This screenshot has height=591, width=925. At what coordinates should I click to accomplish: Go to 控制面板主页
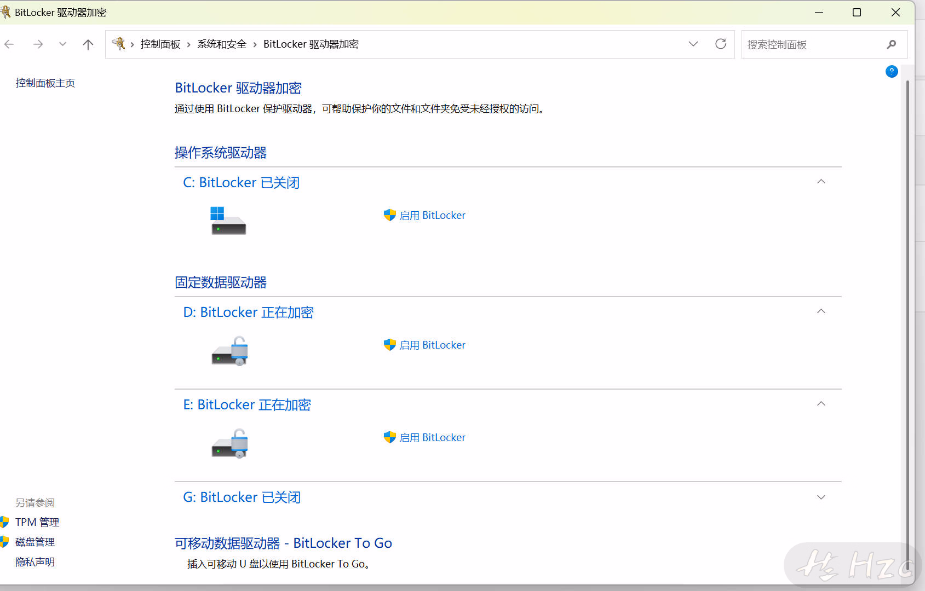45,83
